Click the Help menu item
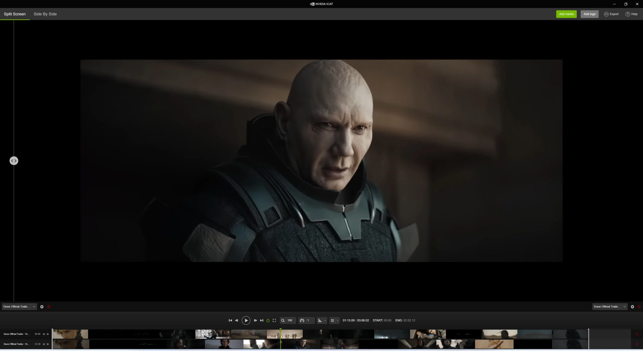 pyautogui.click(x=632, y=14)
